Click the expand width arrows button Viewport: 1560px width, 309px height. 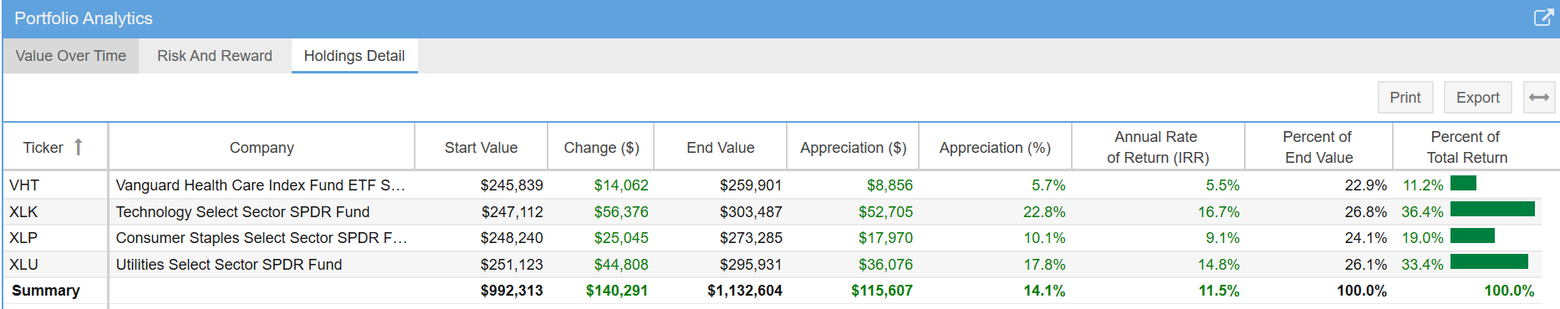[1539, 98]
